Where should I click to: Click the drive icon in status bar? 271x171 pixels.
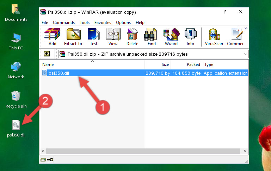point(43,160)
